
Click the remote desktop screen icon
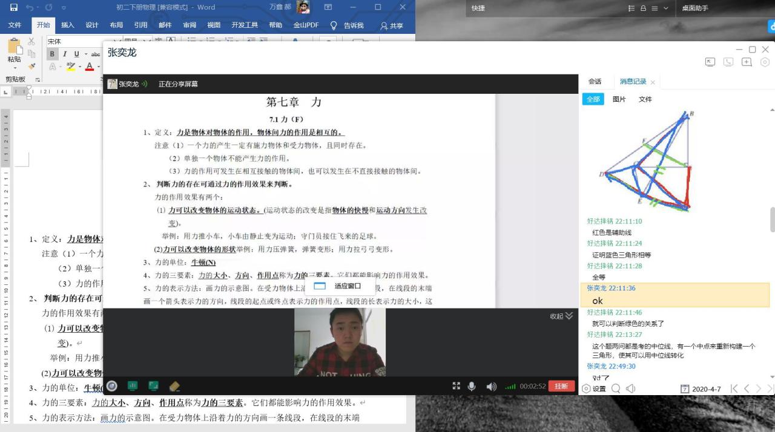coord(710,62)
